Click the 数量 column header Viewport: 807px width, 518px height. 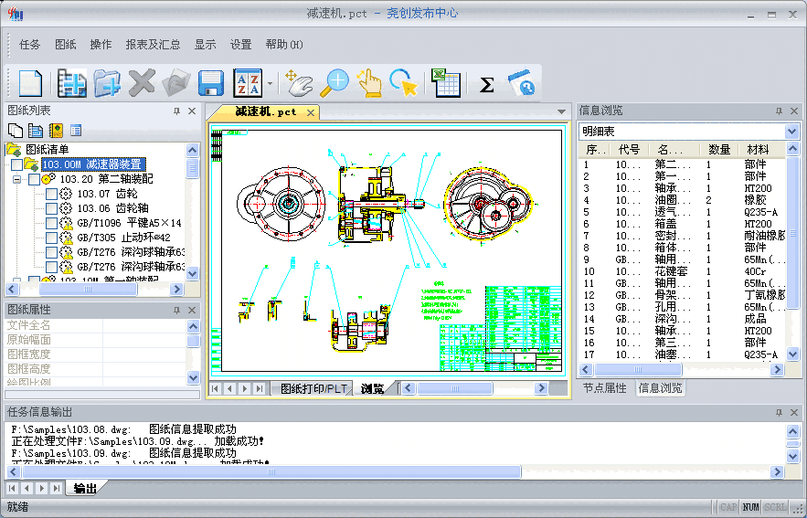[x=719, y=150]
